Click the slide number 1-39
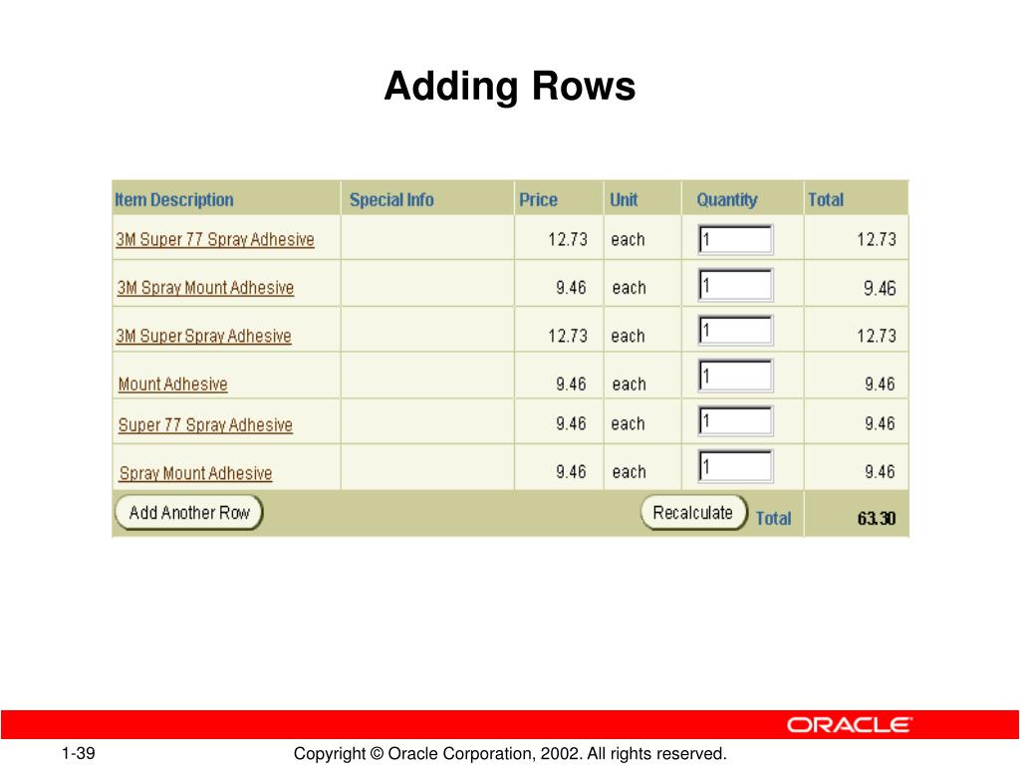The height and width of the screenshot is (765, 1020). pyautogui.click(x=78, y=753)
